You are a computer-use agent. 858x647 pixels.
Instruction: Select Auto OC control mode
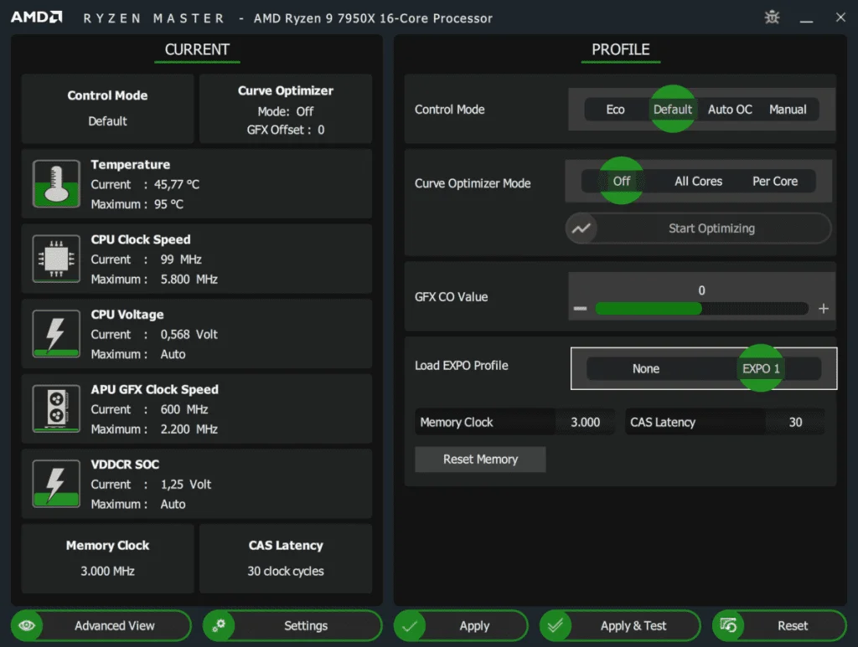[x=730, y=110]
